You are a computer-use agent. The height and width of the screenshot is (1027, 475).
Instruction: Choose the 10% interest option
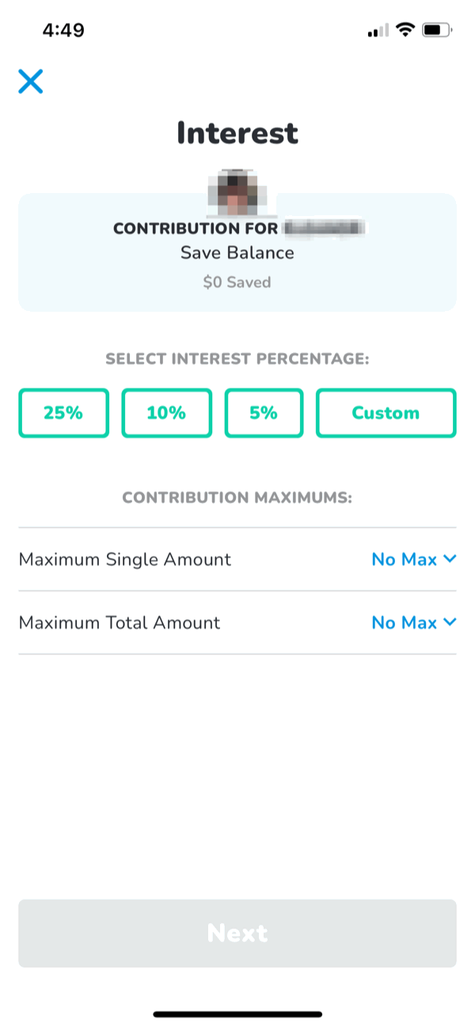point(166,413)
